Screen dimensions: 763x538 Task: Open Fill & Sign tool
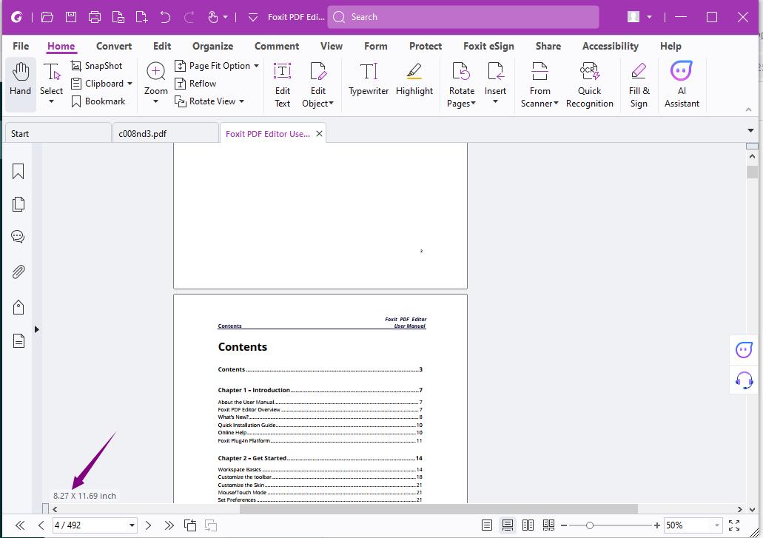[639, 84]
